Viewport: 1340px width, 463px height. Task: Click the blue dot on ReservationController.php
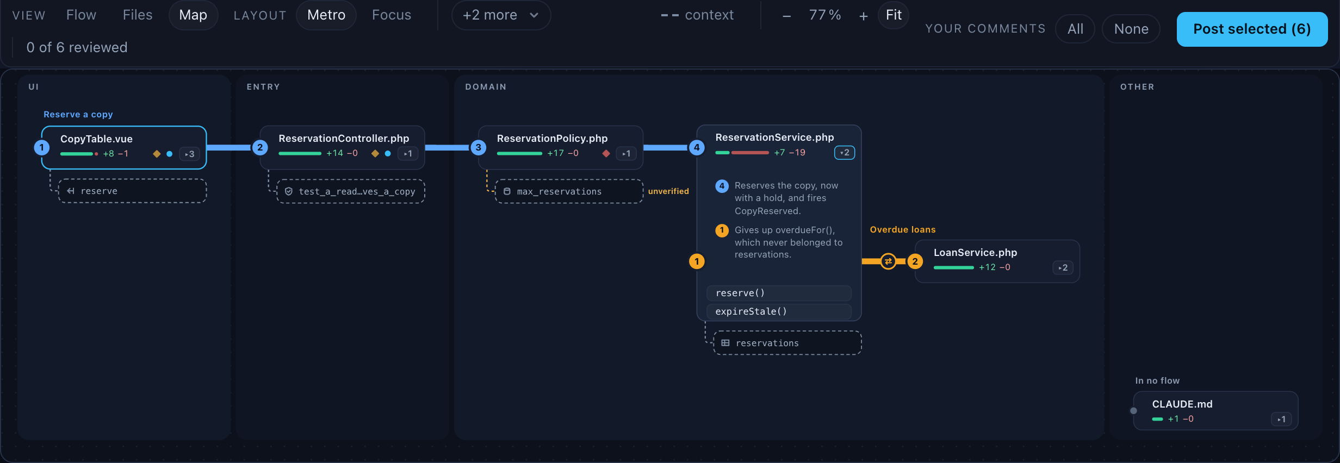(x=388, y=154)
